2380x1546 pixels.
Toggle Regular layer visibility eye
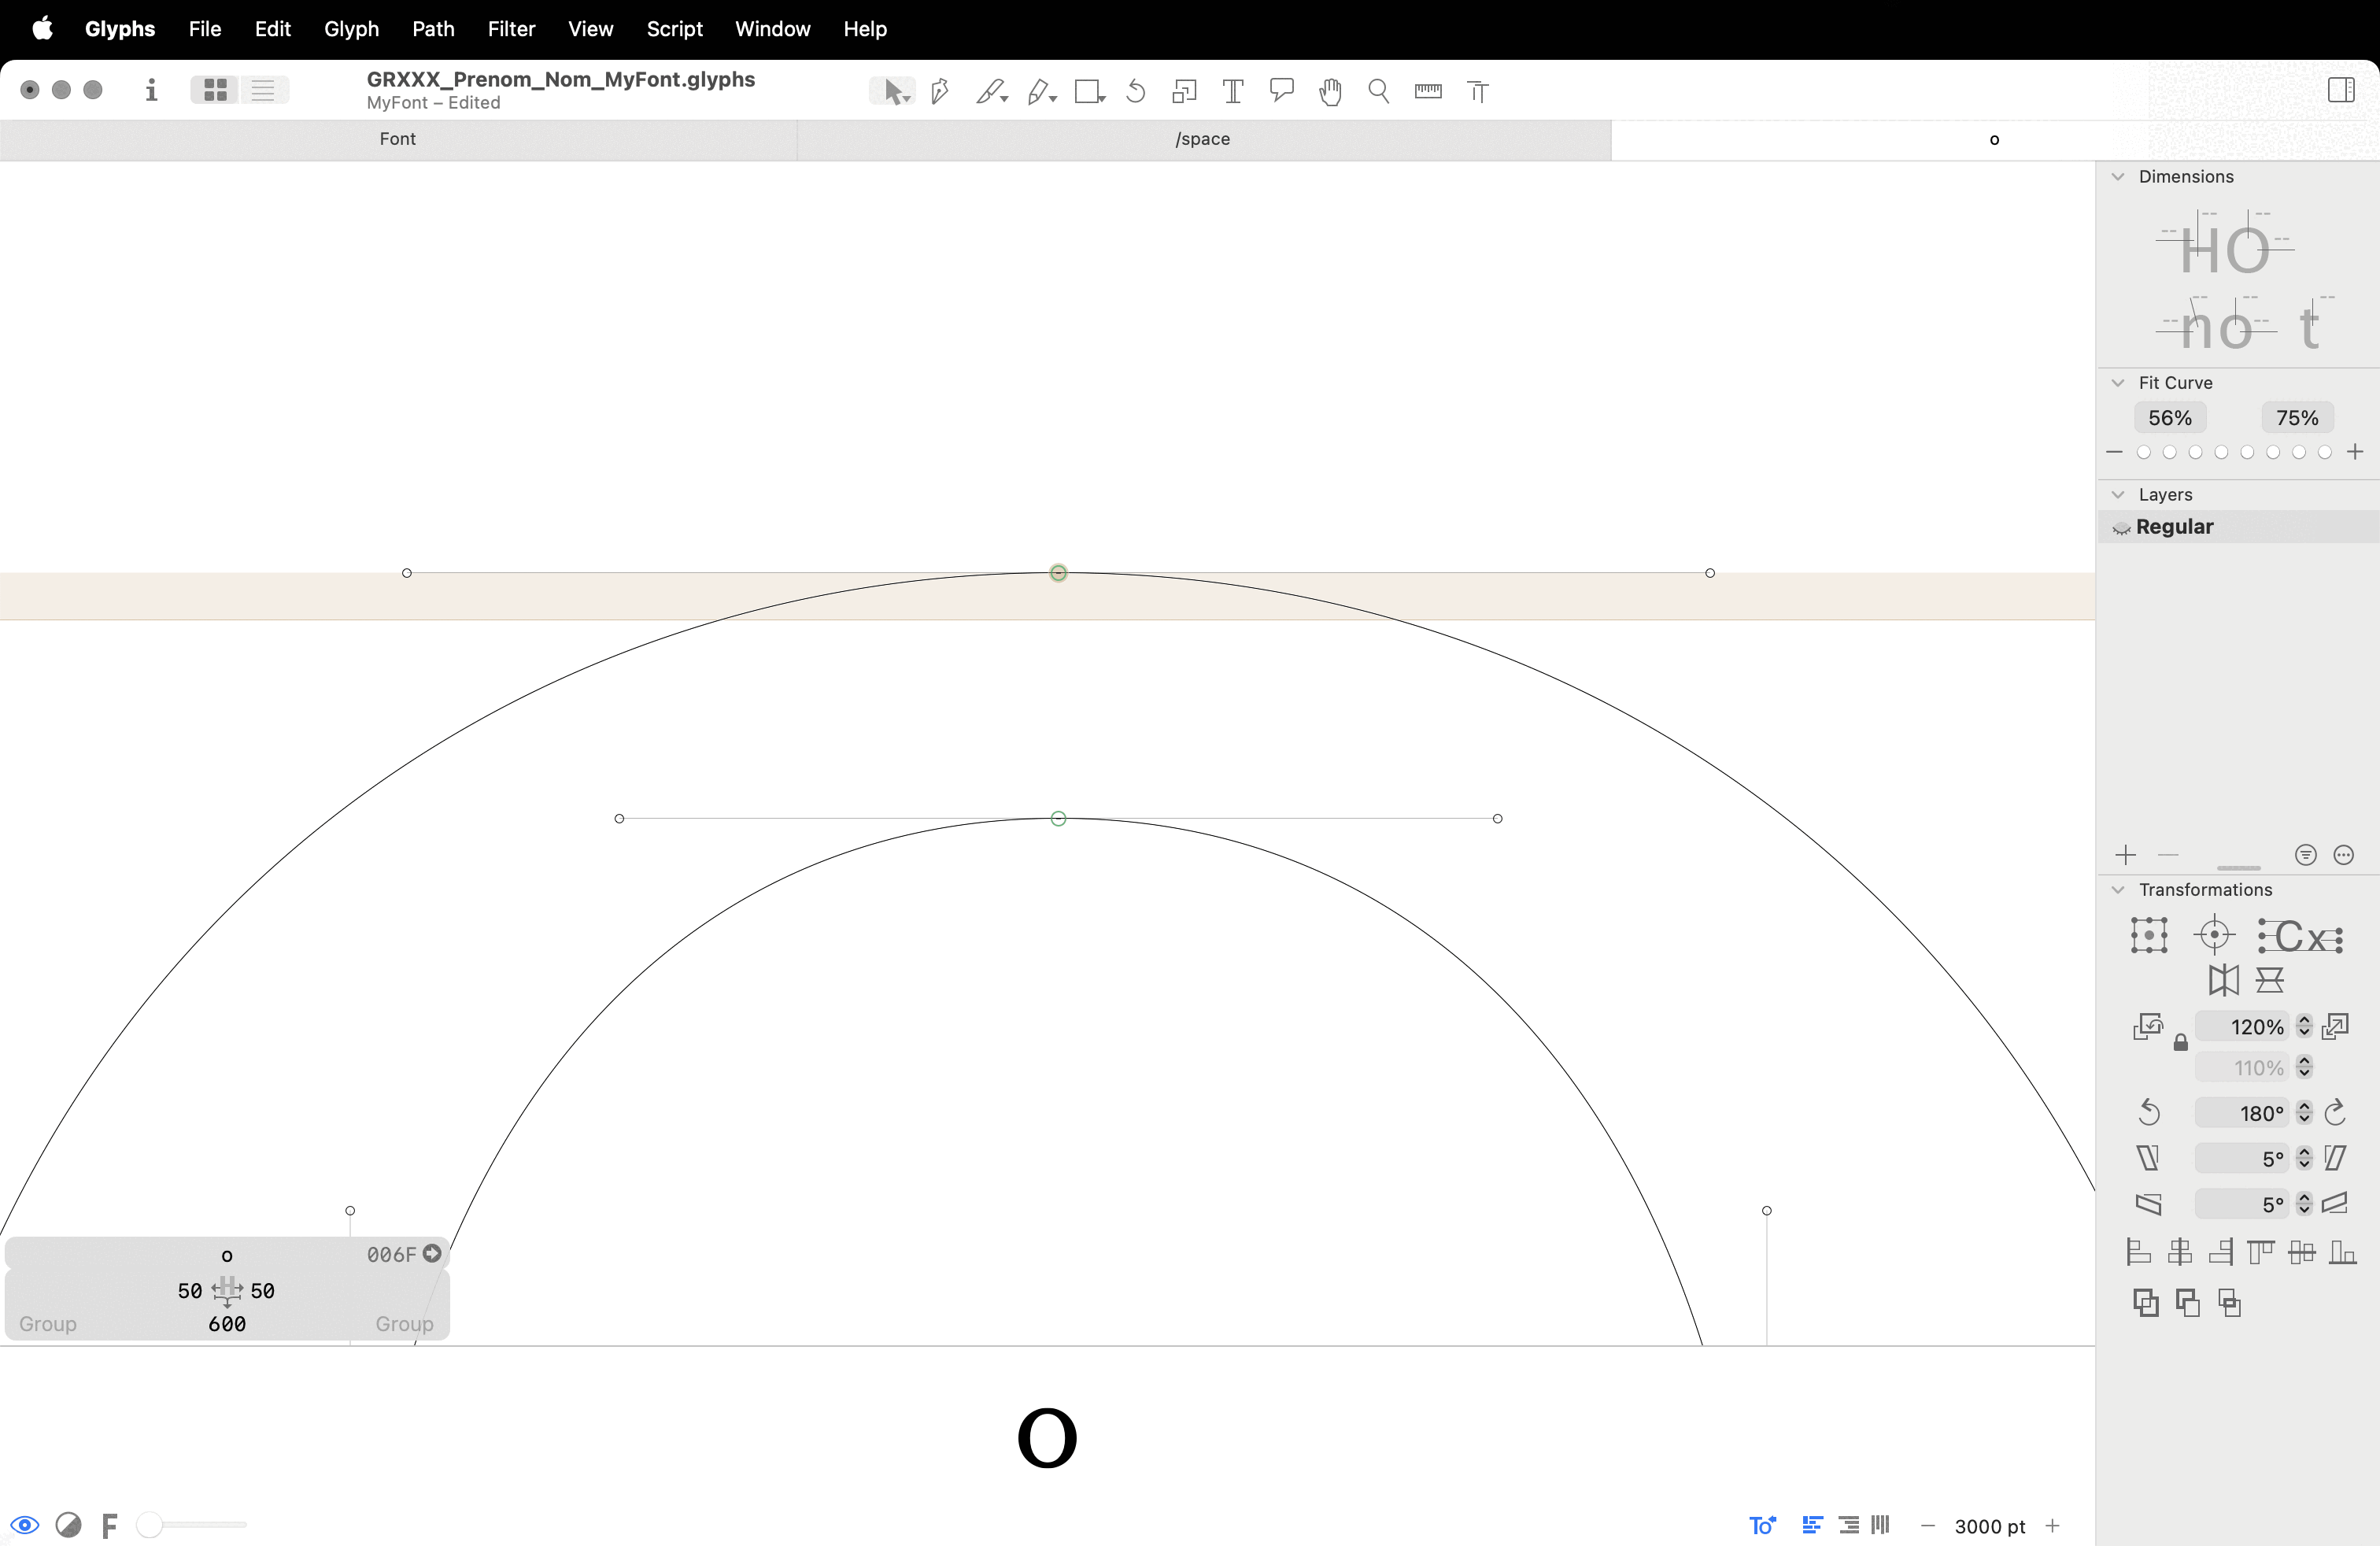tap(2121, 528)
